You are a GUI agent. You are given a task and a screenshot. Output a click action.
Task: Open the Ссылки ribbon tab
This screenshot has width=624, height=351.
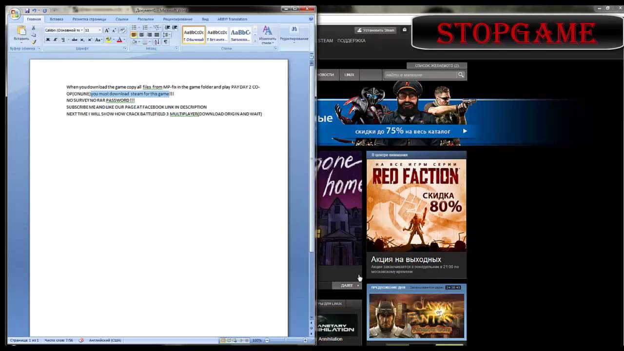122,19
